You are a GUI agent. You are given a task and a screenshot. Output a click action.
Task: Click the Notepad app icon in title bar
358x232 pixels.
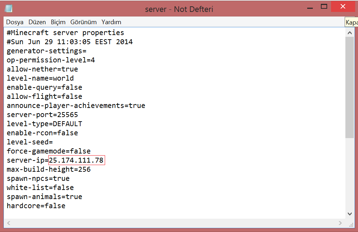tap(8, 8)
